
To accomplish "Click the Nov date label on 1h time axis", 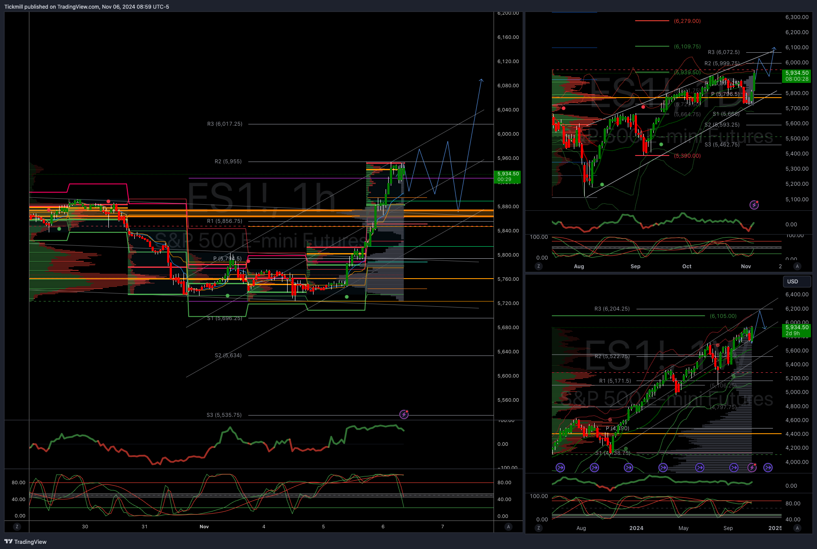I will coord(204,527).
